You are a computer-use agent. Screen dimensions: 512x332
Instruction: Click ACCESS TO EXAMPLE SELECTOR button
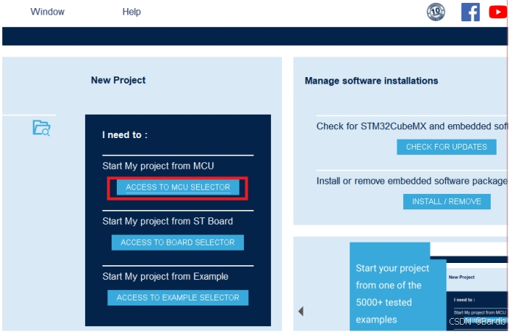tap(178, 297)
